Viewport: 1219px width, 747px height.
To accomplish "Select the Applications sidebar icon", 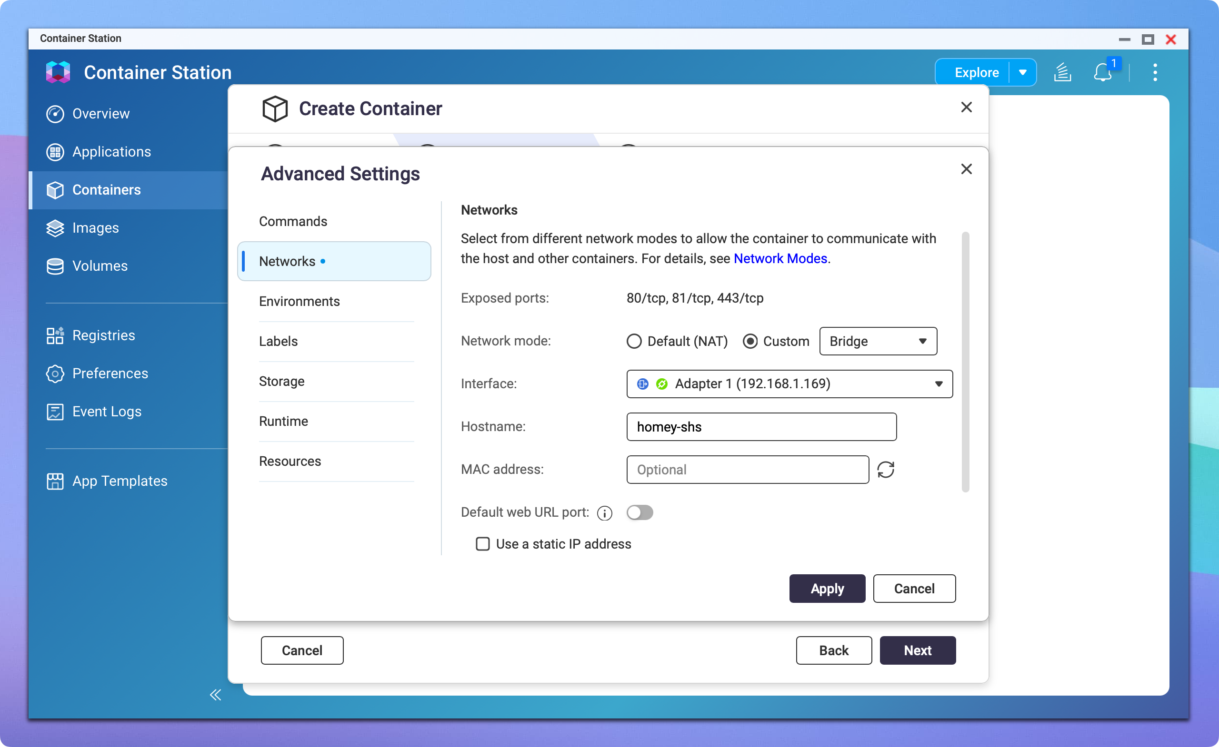I will pos(55,152).
